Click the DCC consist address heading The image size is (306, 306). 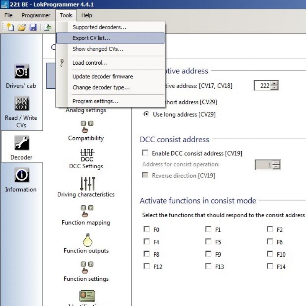(174, 140)
